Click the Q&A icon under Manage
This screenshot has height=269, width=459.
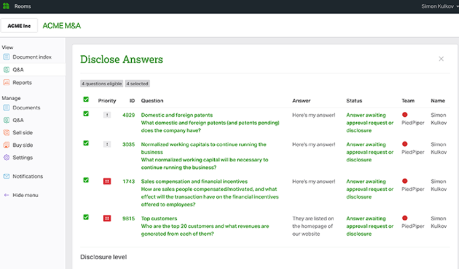point(6,120)
